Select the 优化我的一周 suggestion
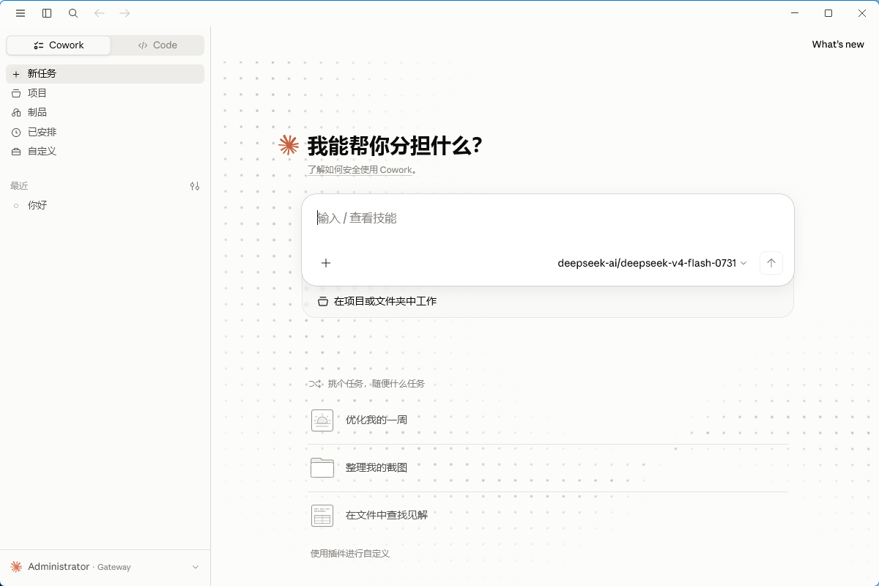The image size is (879, 586). click(548, 420)
